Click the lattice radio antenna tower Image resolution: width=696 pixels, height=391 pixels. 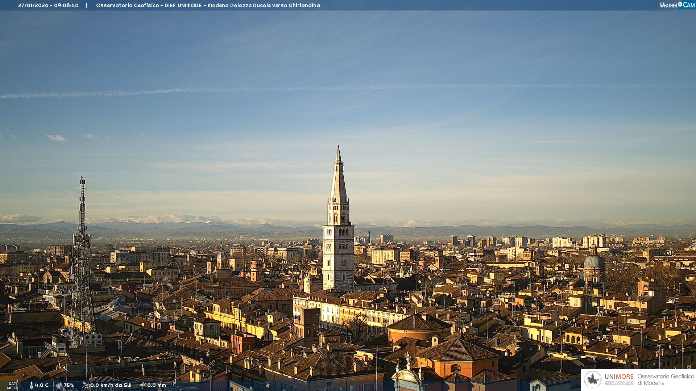point(82,253)
